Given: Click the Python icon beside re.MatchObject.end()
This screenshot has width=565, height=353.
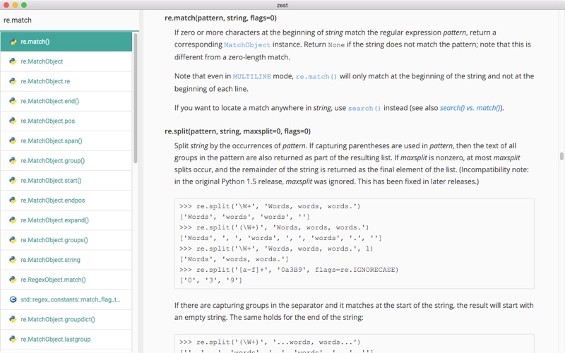Looking at the screenshot, I should tap(13, 101).
